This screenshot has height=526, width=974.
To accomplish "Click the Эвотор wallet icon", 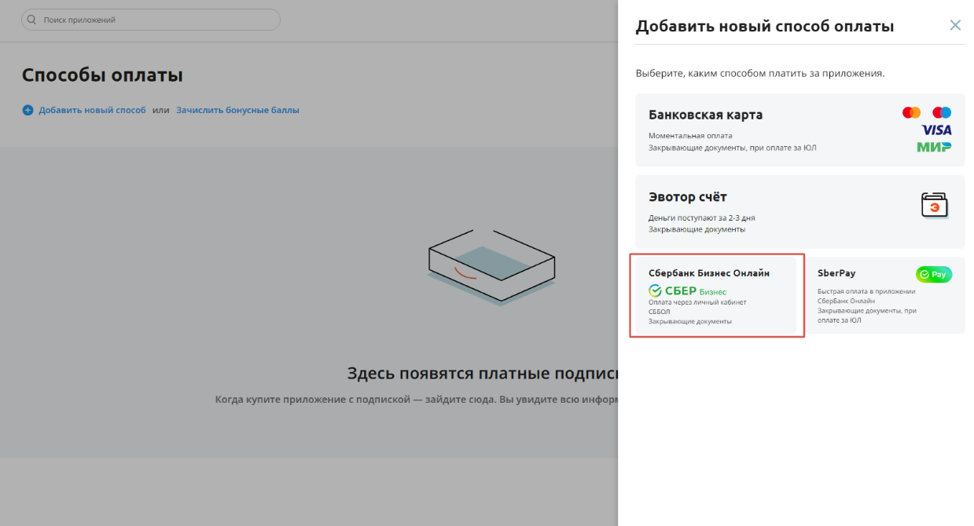I will click(x=935, y=205).
